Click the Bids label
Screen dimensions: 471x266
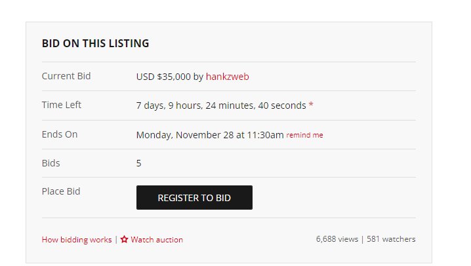pos(51,163)
